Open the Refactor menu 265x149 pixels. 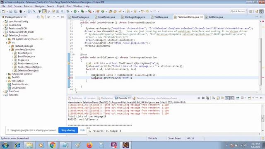[28, 6]
